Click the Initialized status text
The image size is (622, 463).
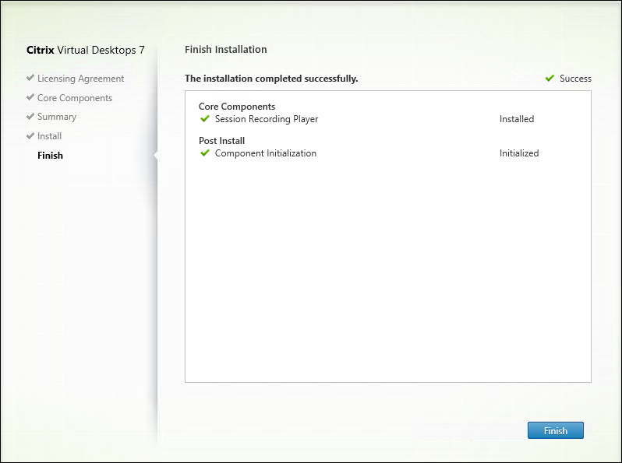click(519, 153)
